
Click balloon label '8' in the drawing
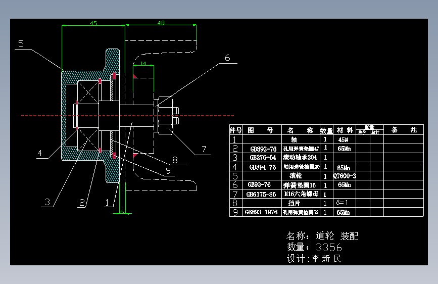pos(175,160)
